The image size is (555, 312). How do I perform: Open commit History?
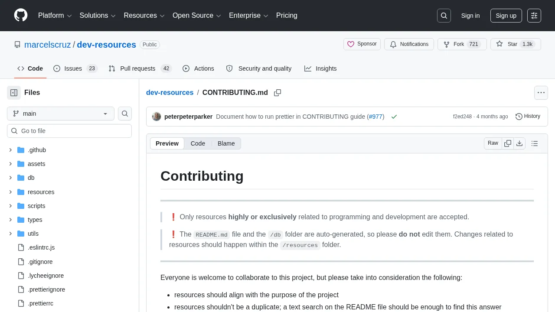click(528, 117)
